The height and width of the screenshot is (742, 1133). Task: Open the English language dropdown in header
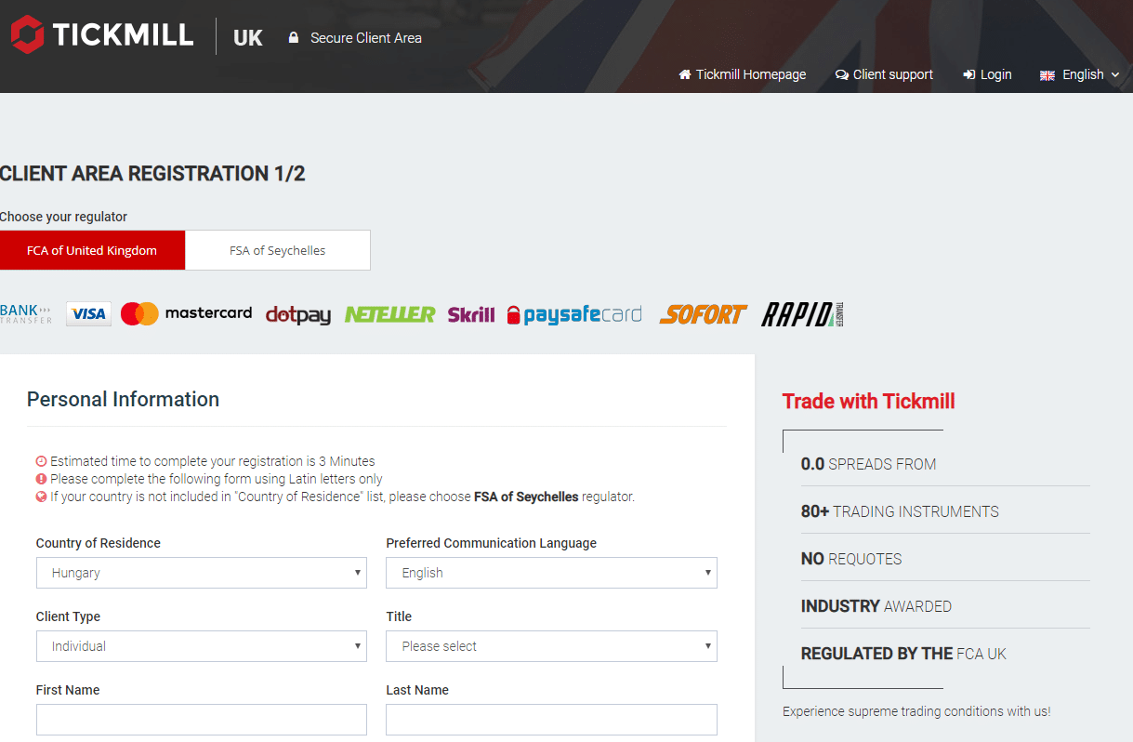(x=1080, y=74)
